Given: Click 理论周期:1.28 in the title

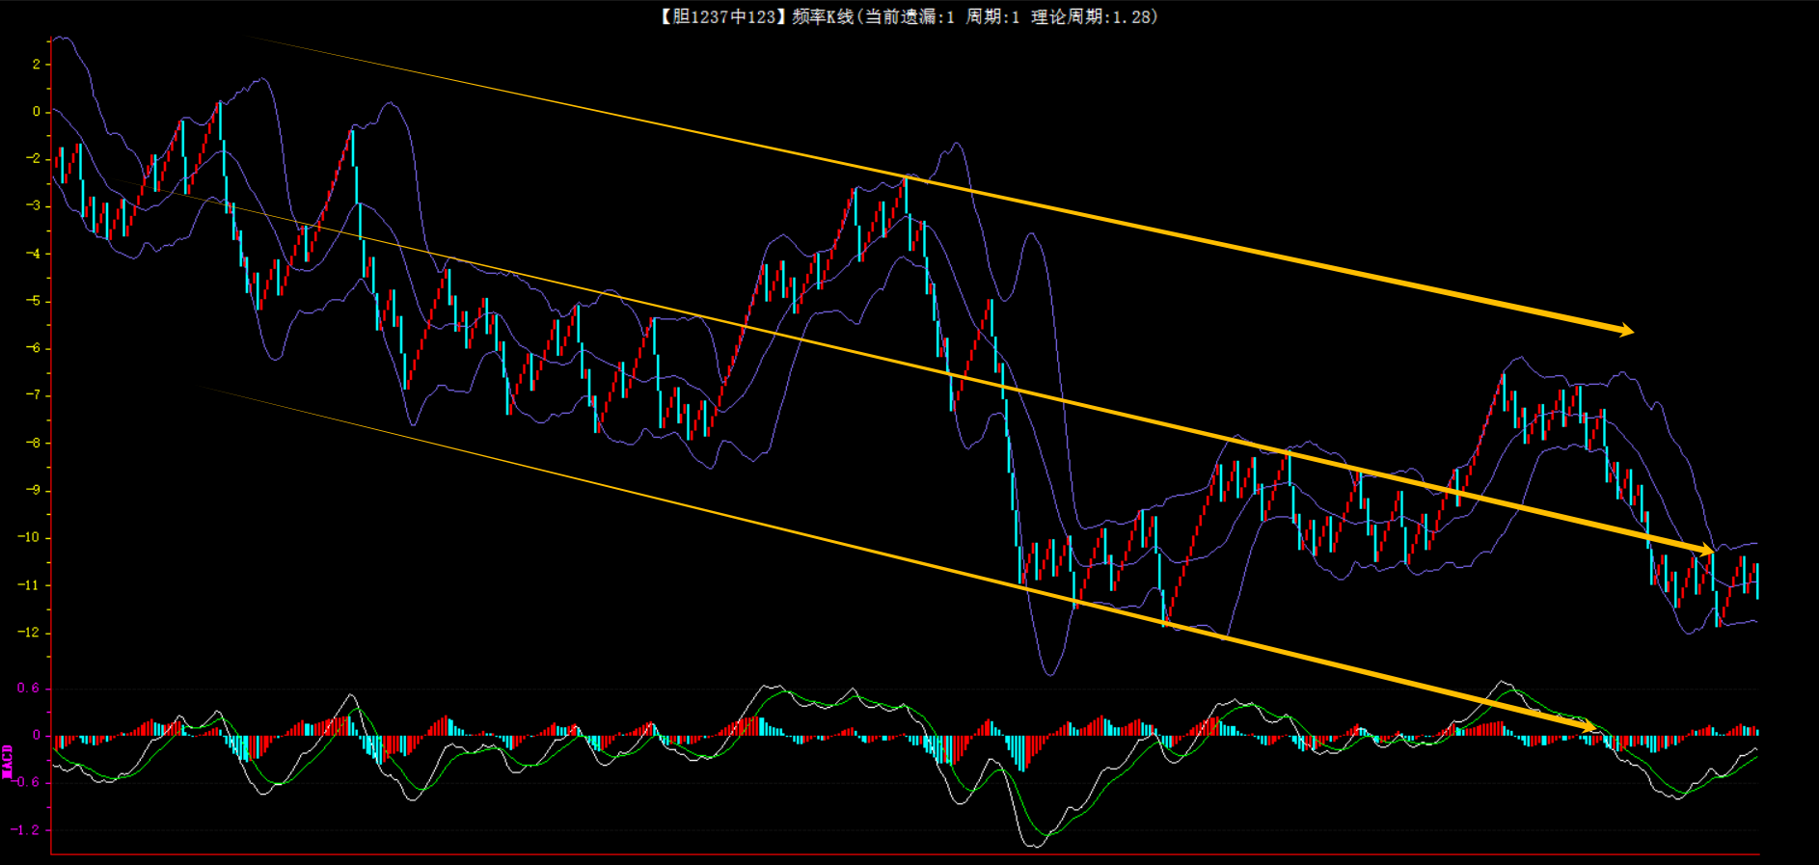Looking at the screenshot, I should tap(1092, 16).
